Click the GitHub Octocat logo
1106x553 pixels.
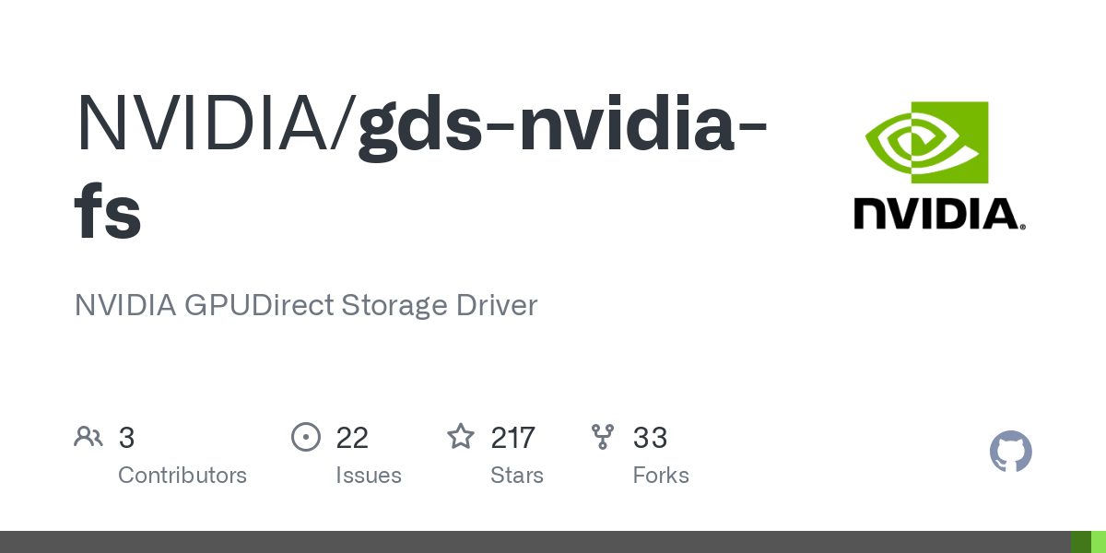[1010, 452]
